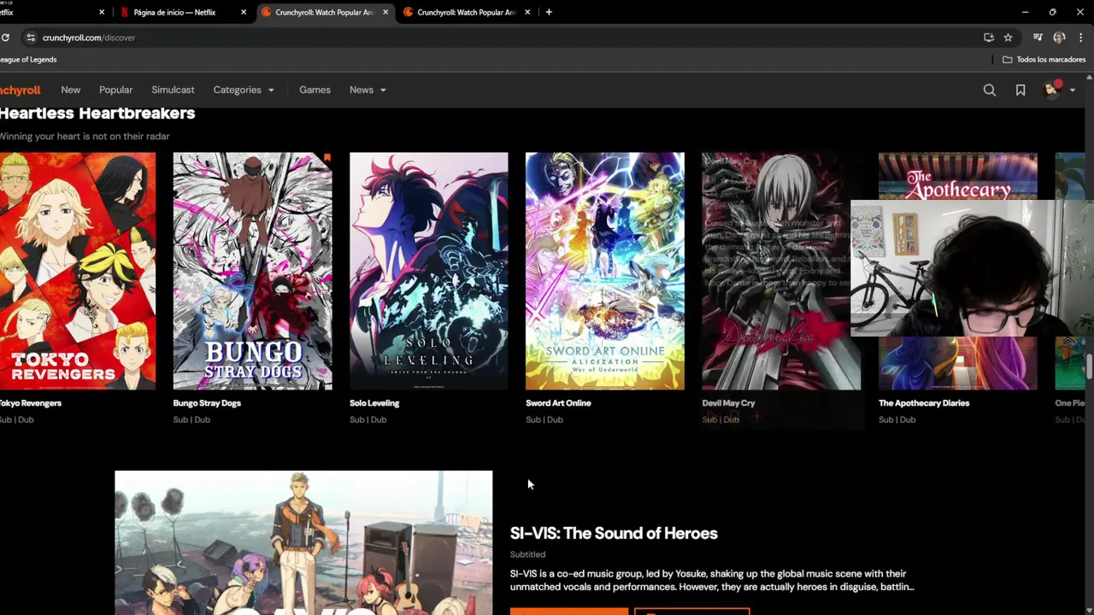Screen dimensions: 1094x615
Task: Close the second Crunchyroll tab
Action: tap(527, 12)
